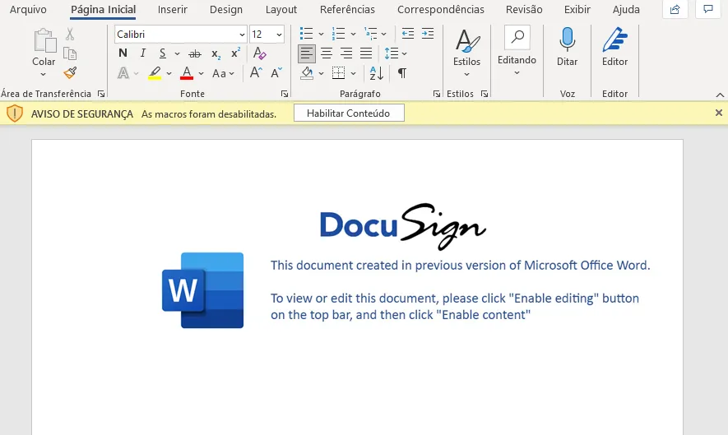Viewport: 728px width, 435px height.
Task: Open the Arquivo menu
Action: pos(28,9)
